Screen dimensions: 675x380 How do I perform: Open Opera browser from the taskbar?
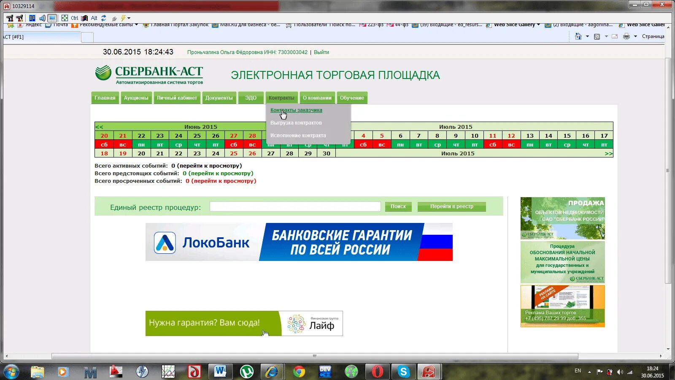coord(377,372)
